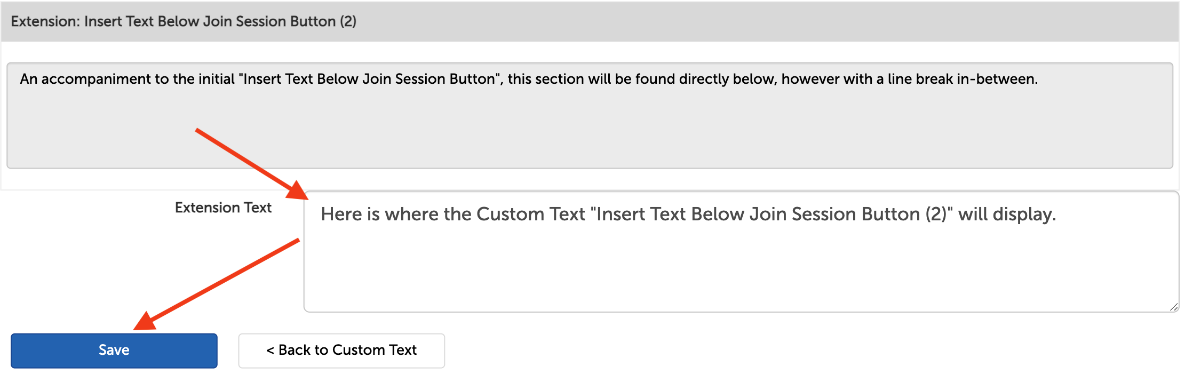Click empty area inside Extension Text box
This screenshot has width=1185, height=374.
click(x=741, y=272)
